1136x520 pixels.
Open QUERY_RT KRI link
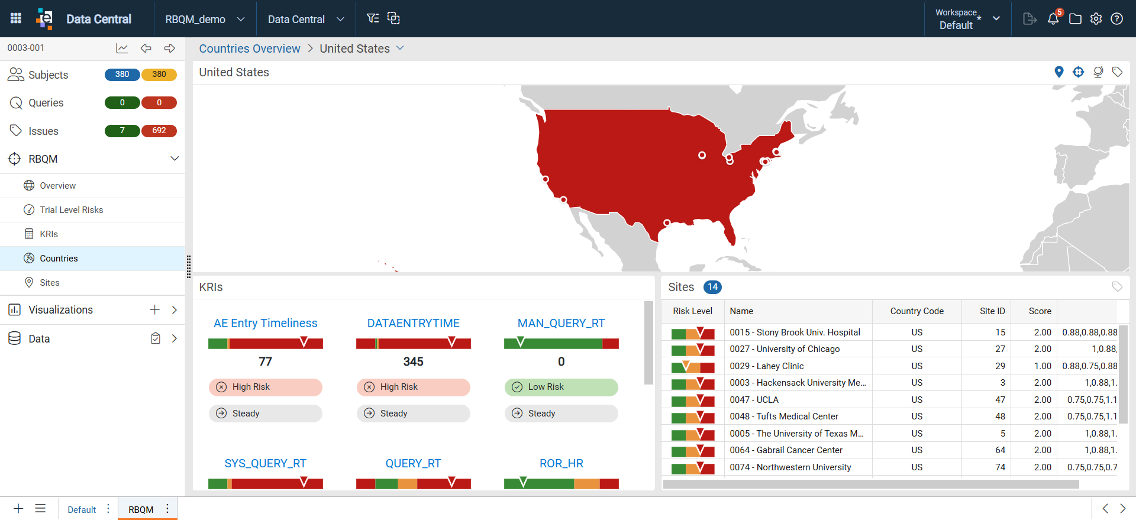click(414, 463)
